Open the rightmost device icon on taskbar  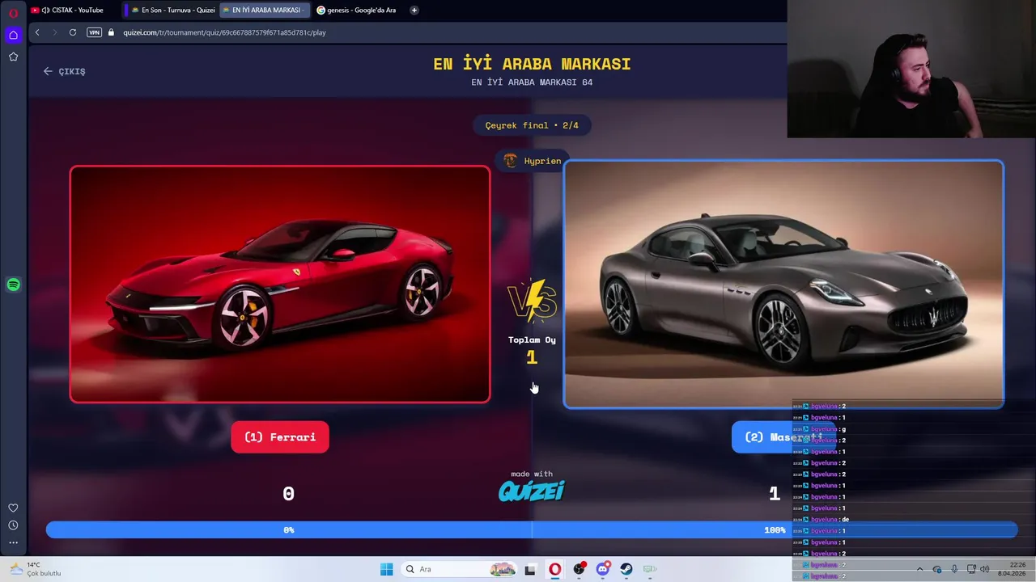(x=650, y=569)
